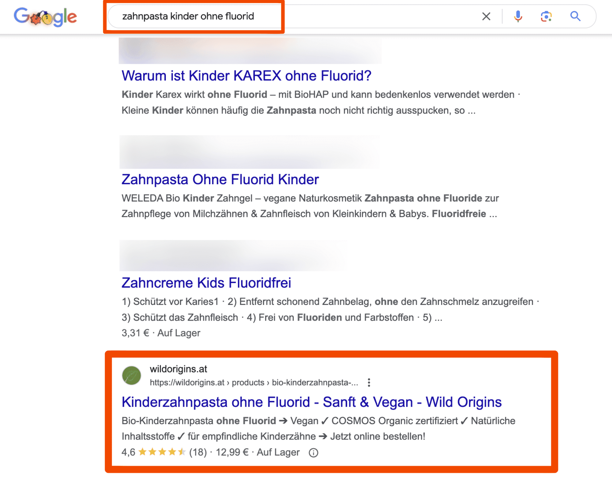Click the blurred source above KAREX result
The height and width of the screenshot is (480, 612).
click(250, 51)
